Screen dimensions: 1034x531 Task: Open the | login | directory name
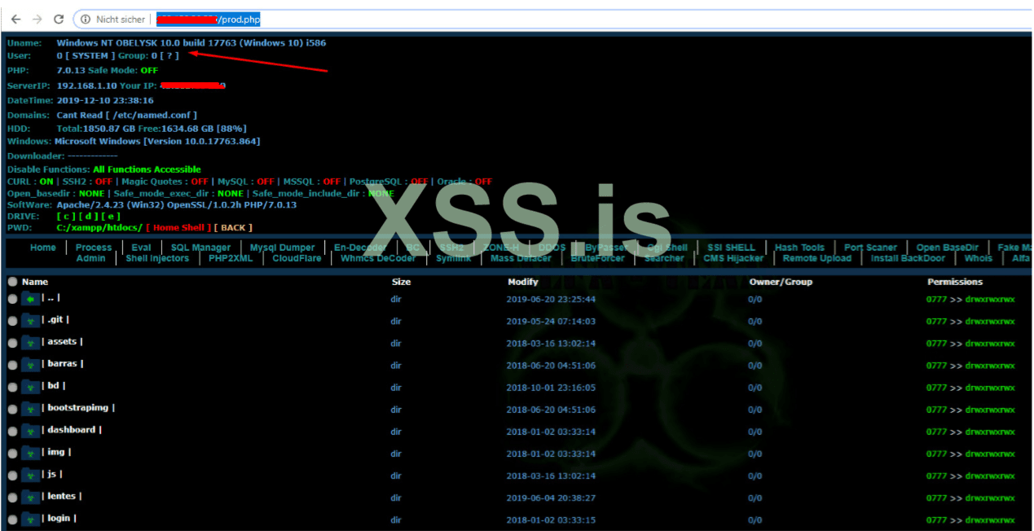tap(59, 518)
